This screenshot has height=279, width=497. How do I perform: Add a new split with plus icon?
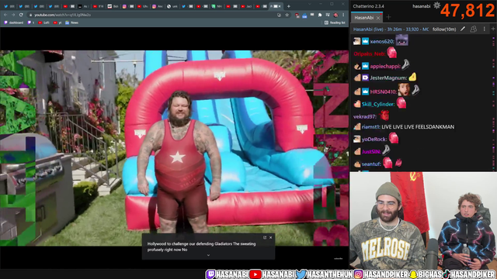493,29
